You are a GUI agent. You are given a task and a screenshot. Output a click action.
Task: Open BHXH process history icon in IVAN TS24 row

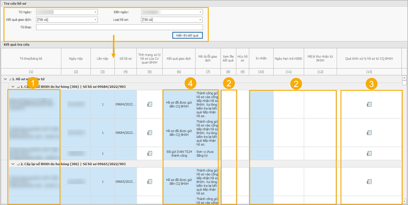[x=369, y=153]
